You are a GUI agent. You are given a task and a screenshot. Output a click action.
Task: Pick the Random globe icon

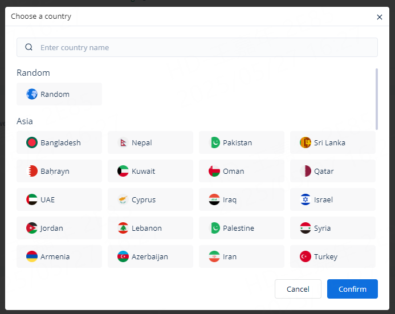point(32,94)
